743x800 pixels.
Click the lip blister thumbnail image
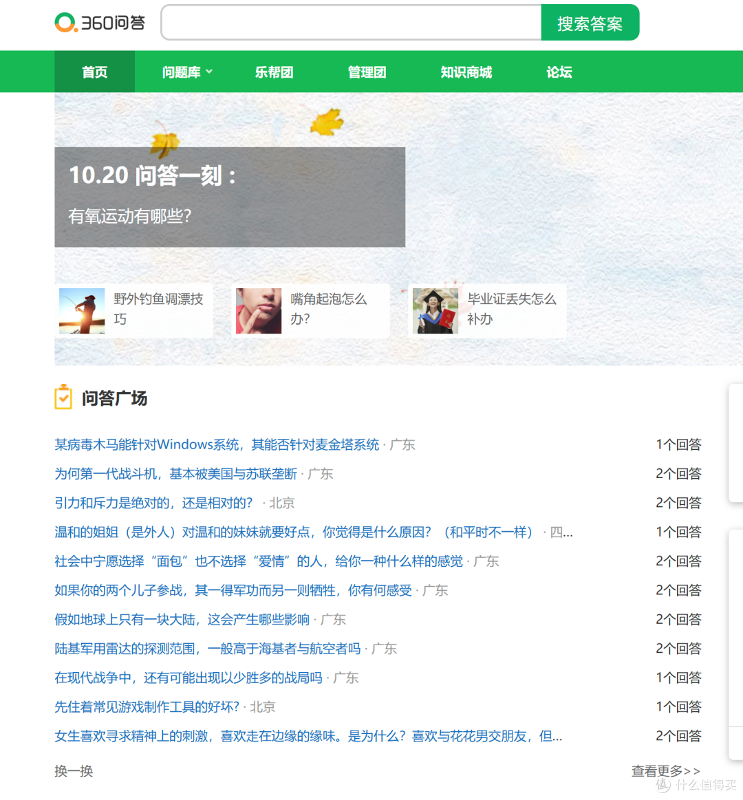click(259, 311)
